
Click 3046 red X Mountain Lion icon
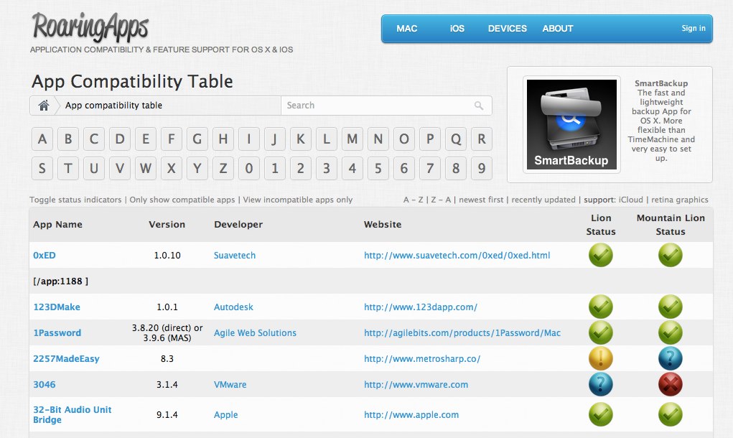[671, 384]
